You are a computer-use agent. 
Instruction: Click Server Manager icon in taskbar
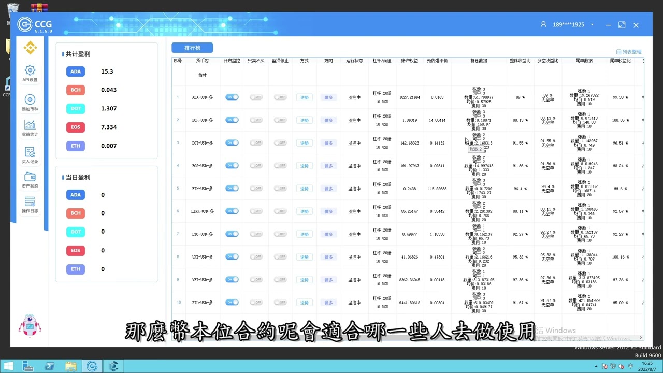coord(28,366)
